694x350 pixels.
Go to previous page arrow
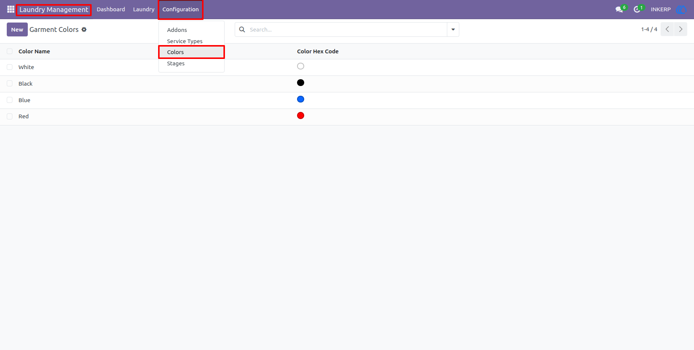[x=667, y=29]
